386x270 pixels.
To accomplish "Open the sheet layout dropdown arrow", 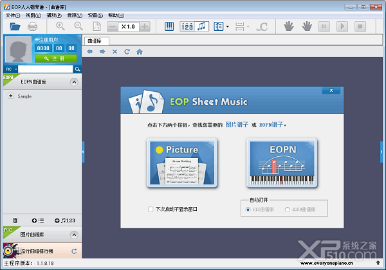I will click(x=228, y=26).
